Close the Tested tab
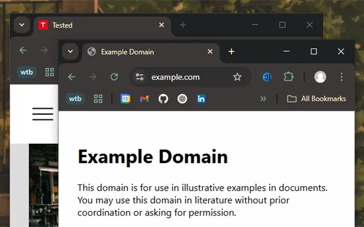This screenshot has width=364, height=227. 162,25
